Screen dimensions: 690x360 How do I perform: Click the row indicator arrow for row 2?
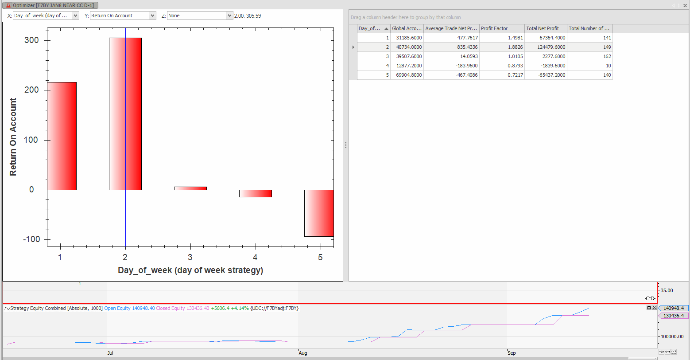(x=353, y=47)
